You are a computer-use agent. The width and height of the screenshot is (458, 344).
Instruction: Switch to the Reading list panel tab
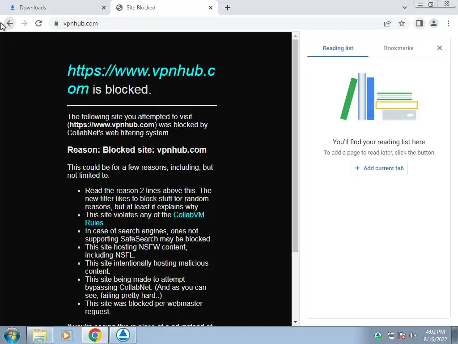click(x=338, y=48)
